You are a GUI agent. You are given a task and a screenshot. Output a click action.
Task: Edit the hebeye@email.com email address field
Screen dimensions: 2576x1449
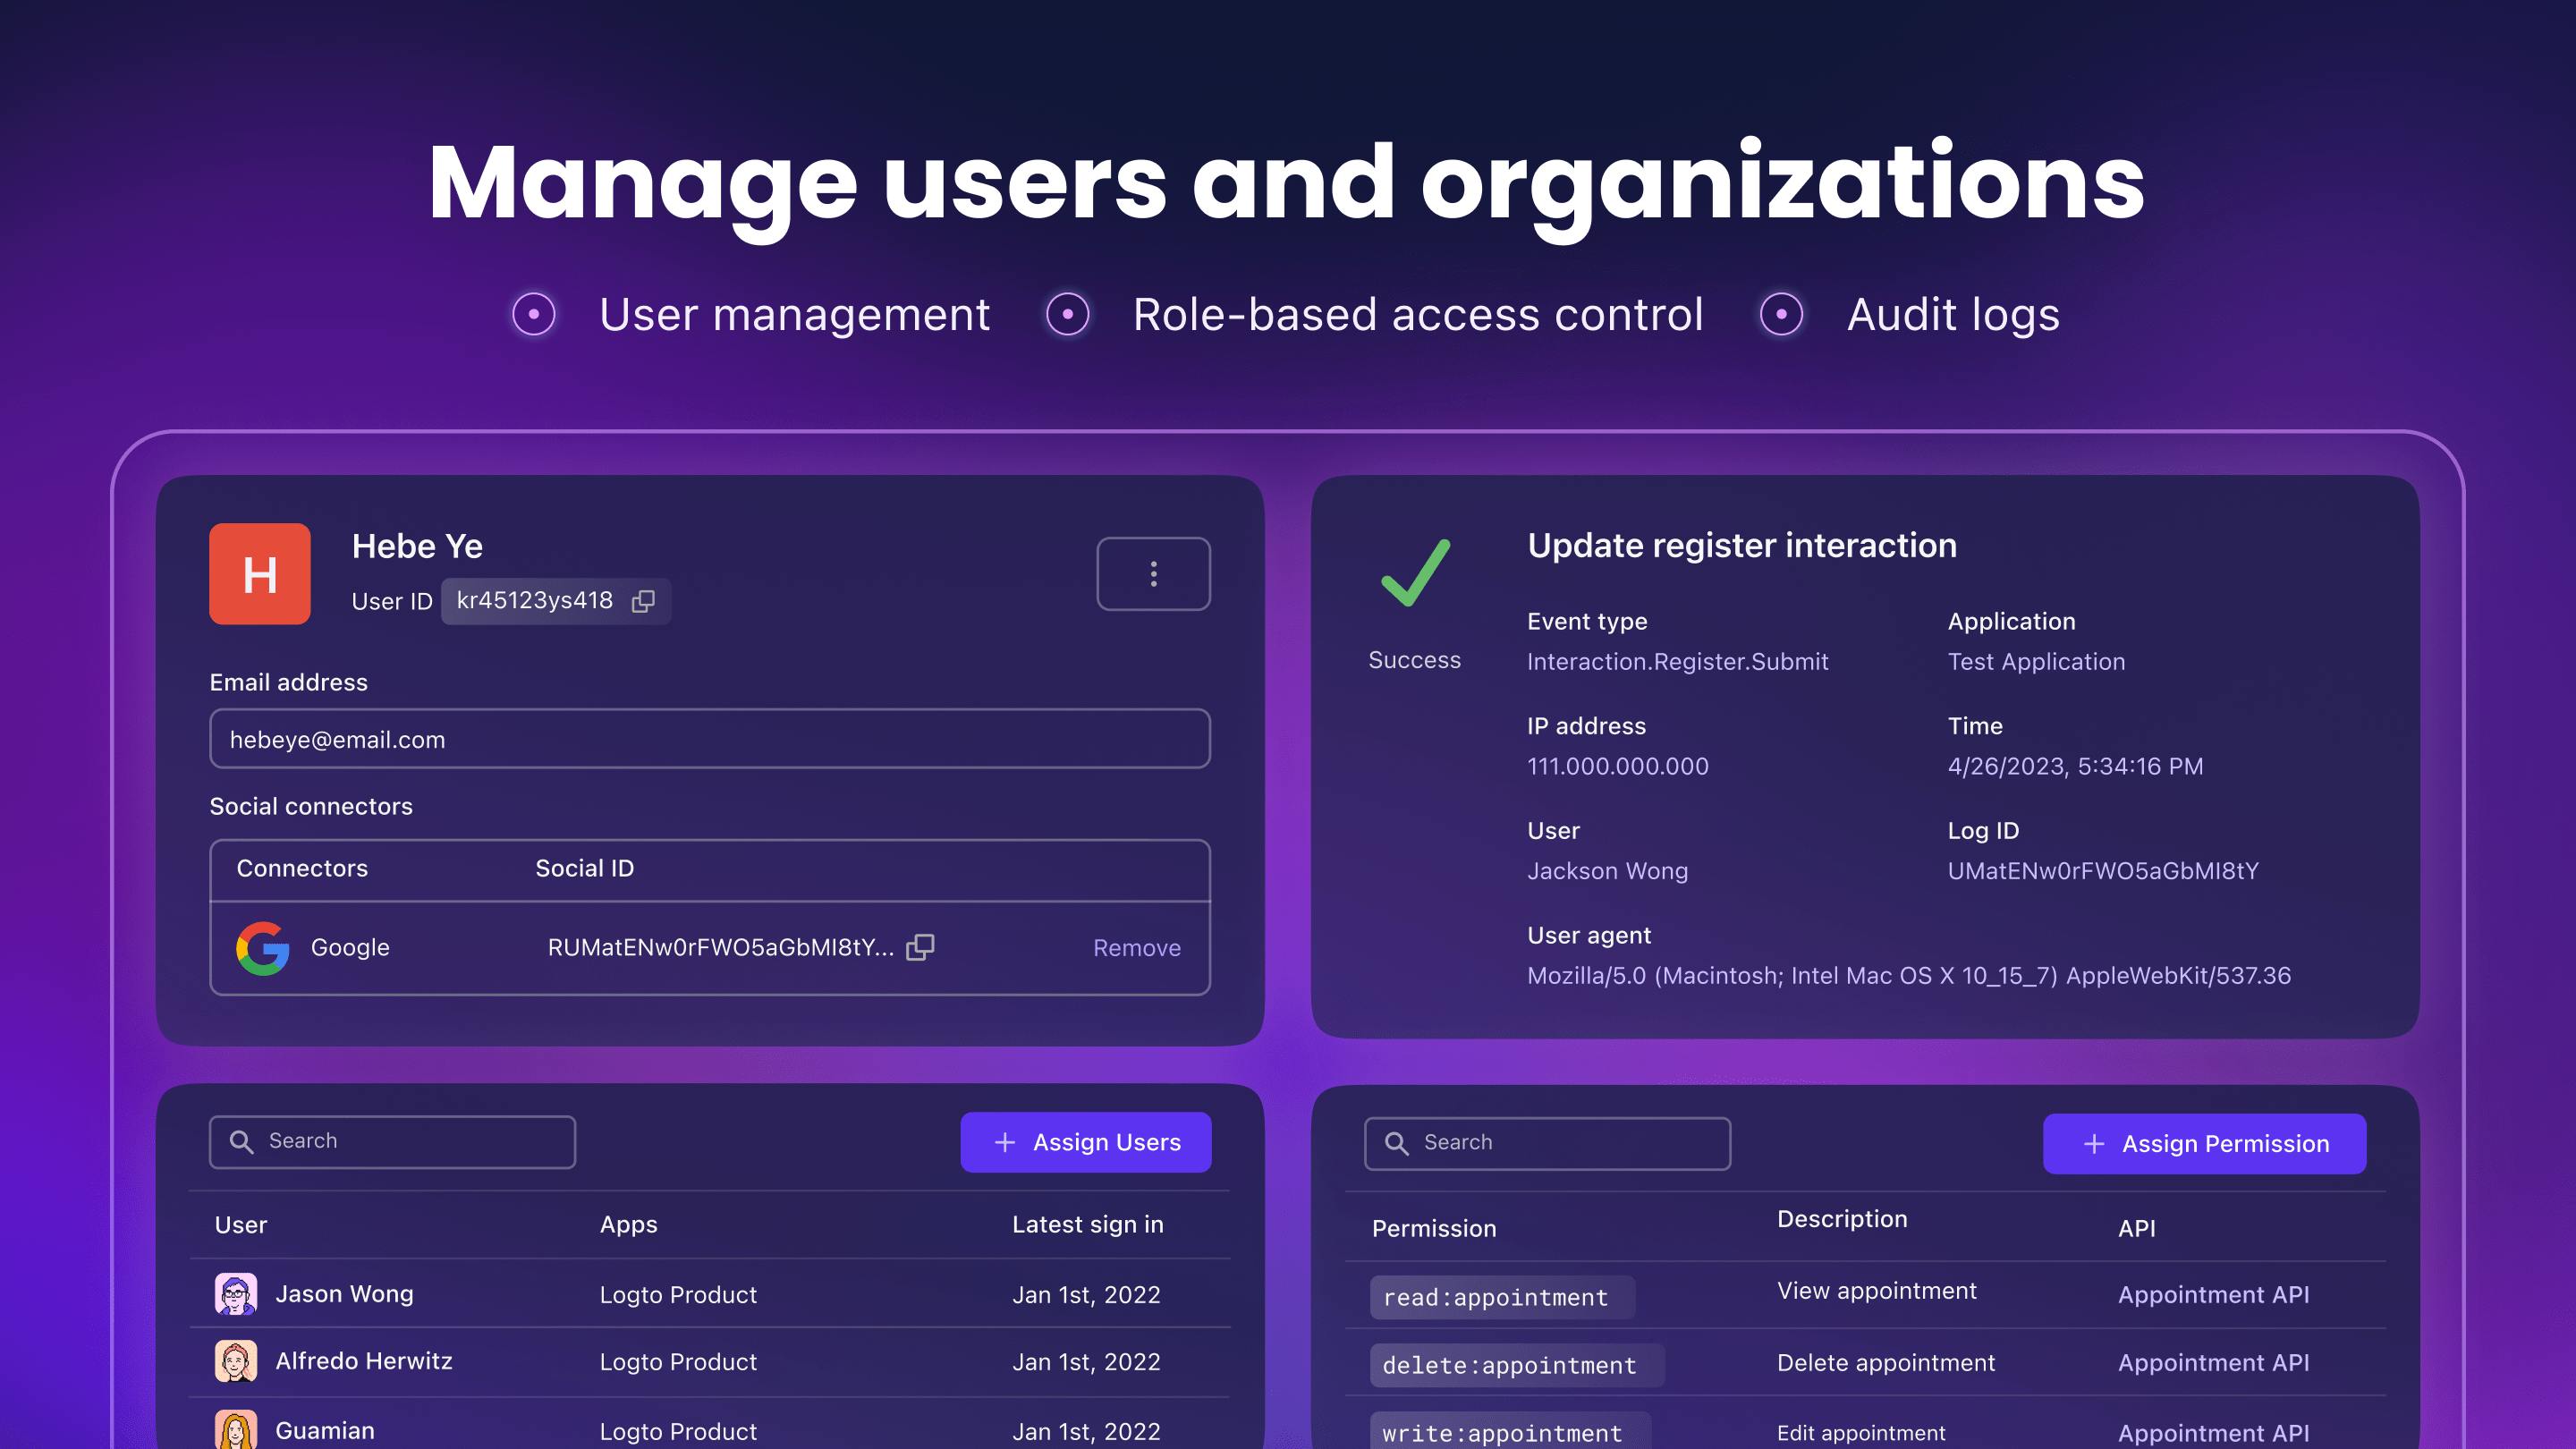pyautogui.click(x=710, y=739)
